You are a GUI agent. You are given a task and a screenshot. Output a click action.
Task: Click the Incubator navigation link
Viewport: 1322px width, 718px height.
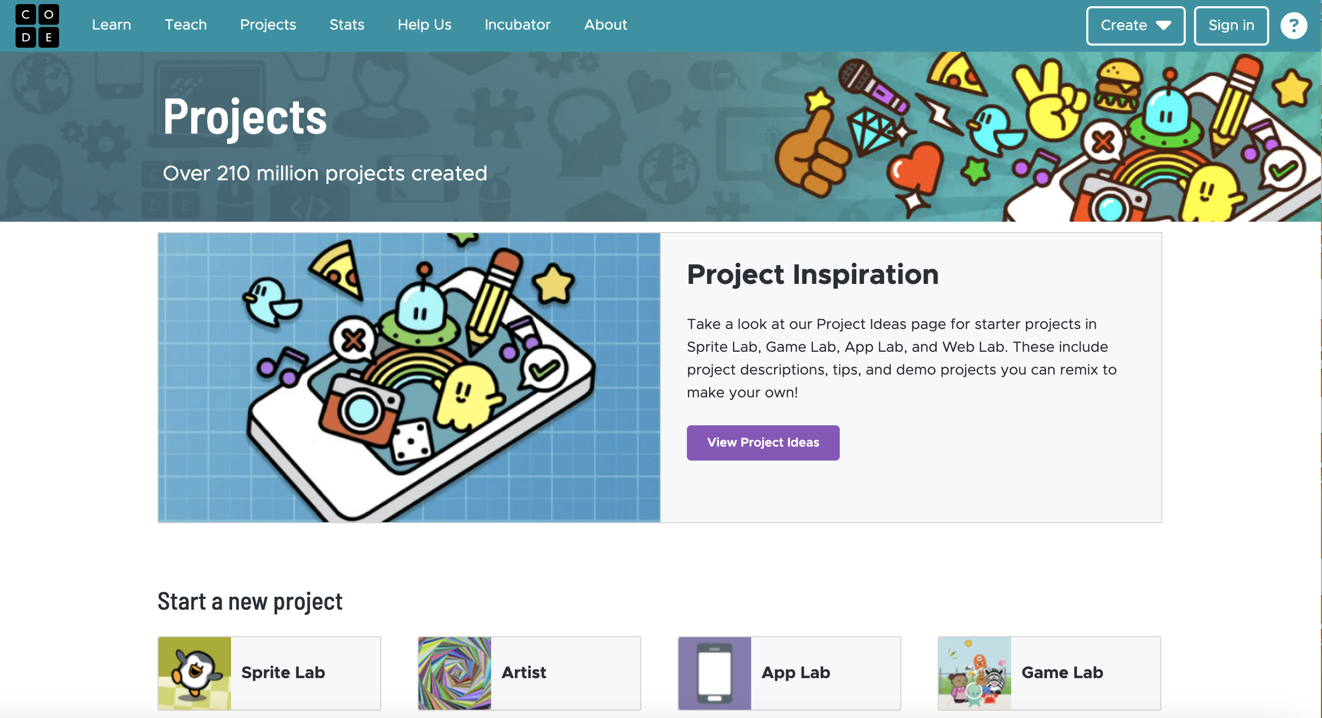517,25
